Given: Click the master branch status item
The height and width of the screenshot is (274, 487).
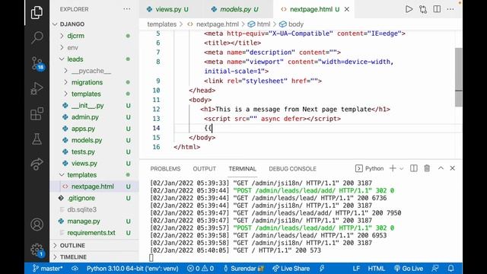Looking at the screenshot, I should (x=47, y=269).
